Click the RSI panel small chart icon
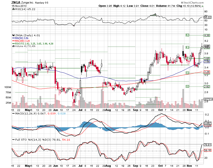 13,9
